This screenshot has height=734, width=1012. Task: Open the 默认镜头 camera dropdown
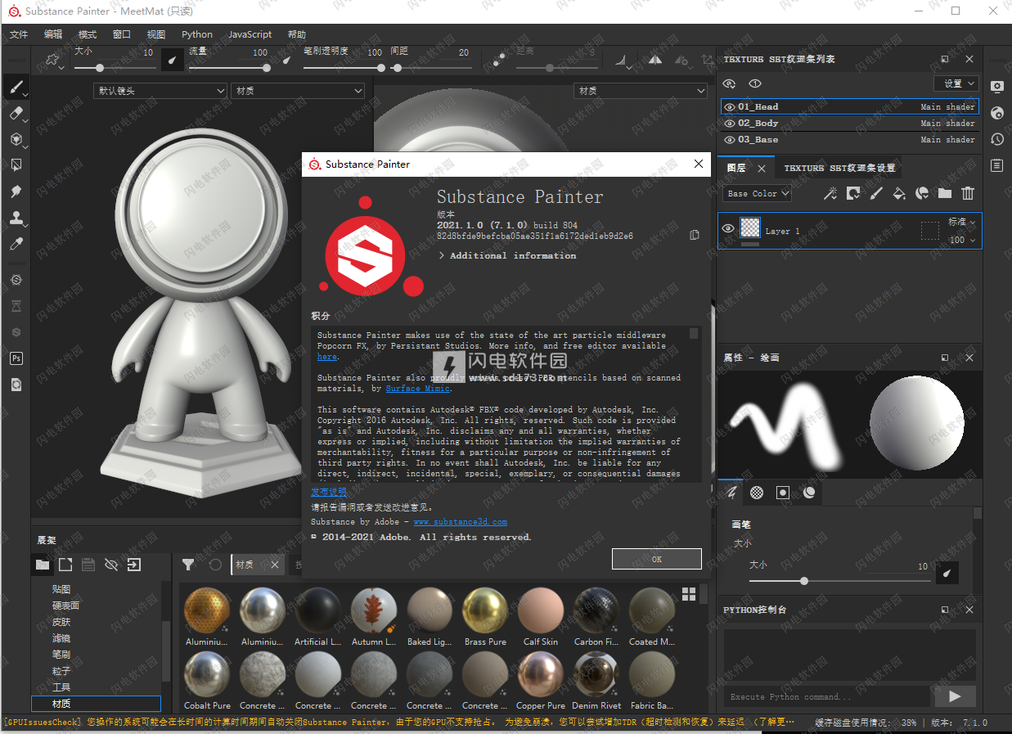point(160,91)
